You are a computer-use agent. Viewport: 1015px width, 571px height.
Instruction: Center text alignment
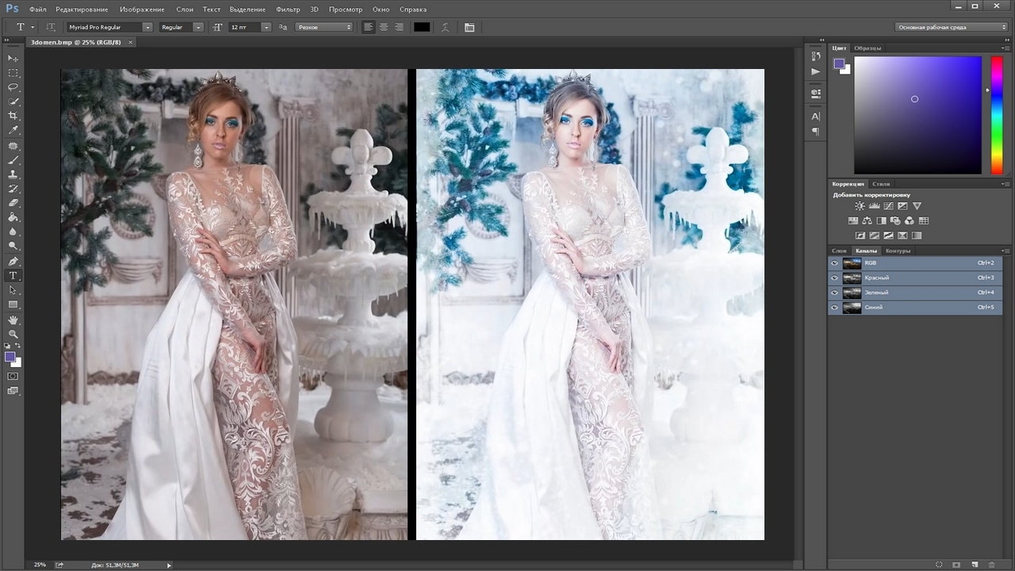click(384, 27)
